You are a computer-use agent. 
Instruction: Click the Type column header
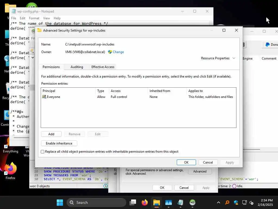[x=102, y=91]
